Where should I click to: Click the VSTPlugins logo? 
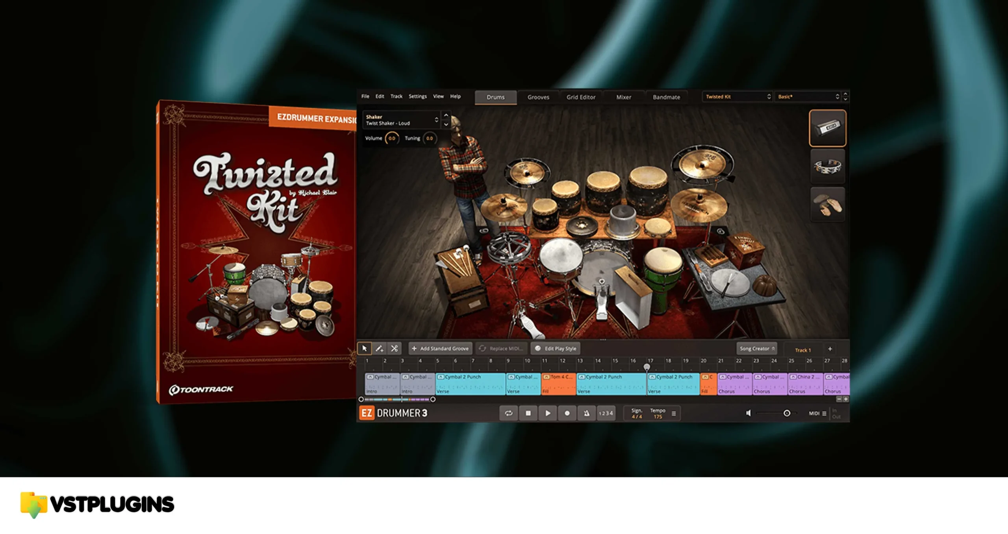coord(97,505)
